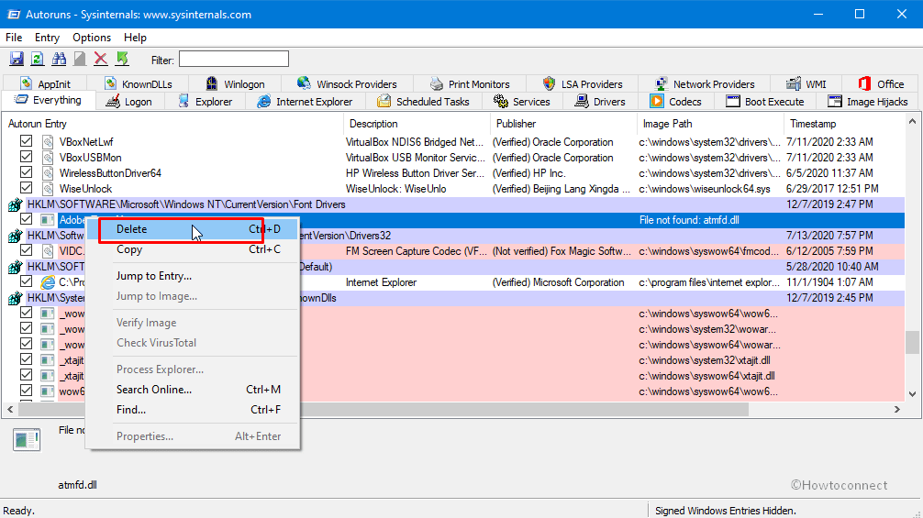Uncheck the VBoxUSBMon entry checkbox
Screen dimensions: 923x518
[x=26, y=157]
